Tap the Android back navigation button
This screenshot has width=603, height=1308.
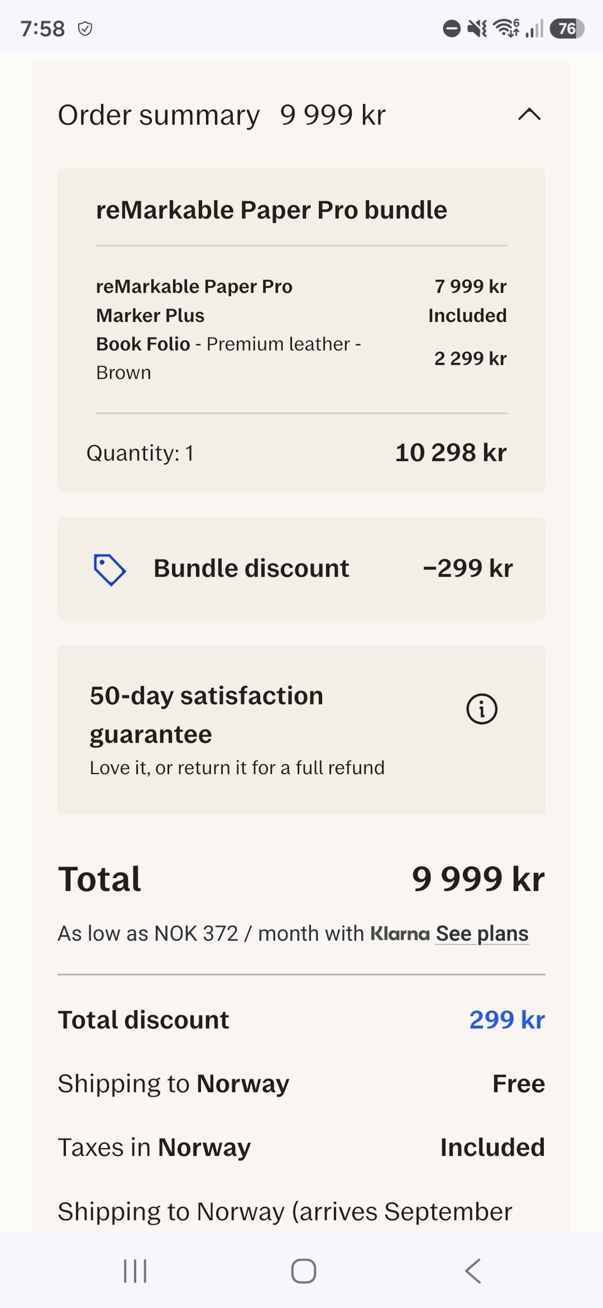(473, 1271)
